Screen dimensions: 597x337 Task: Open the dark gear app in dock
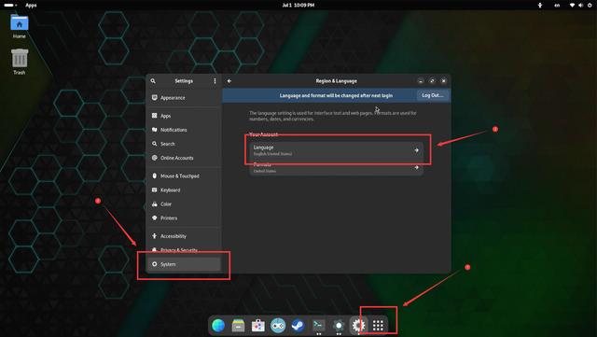pyautogui.click(x=339, y=326)
